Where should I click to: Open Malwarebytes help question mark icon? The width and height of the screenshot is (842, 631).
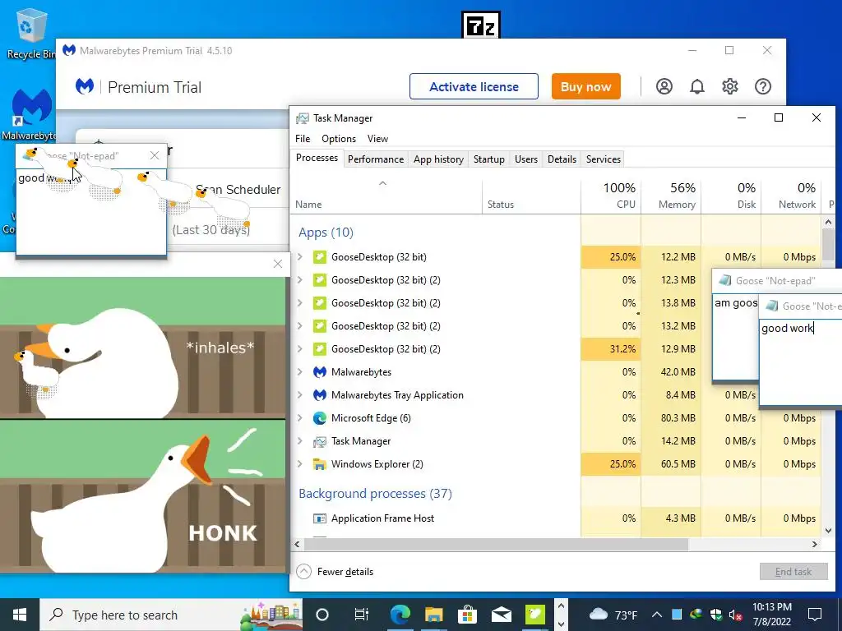point(763,86)
